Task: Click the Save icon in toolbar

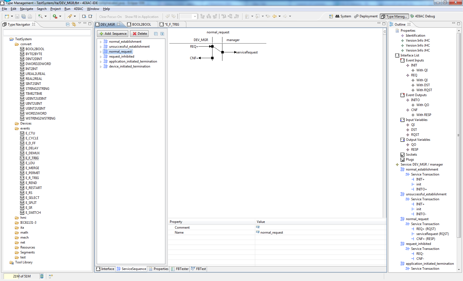Action: (x=17, y=17)
